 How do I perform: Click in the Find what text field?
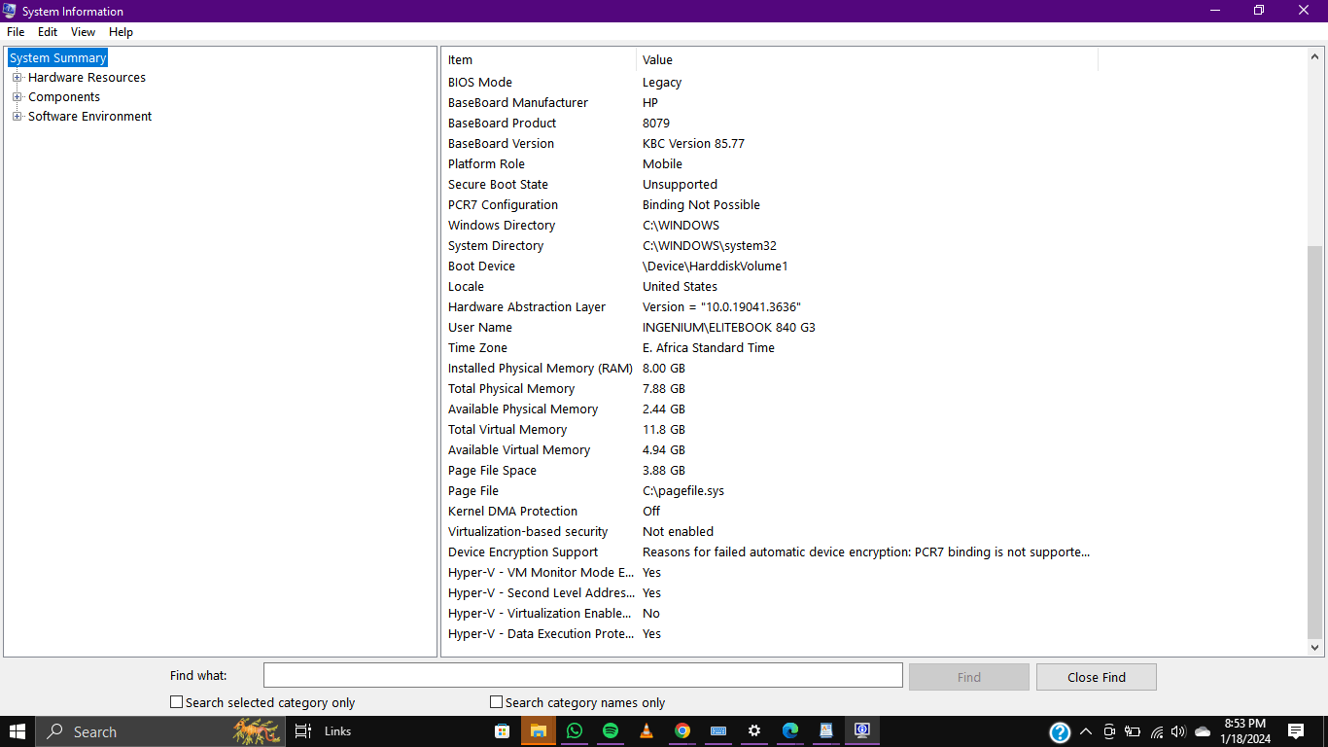(583, 675)
